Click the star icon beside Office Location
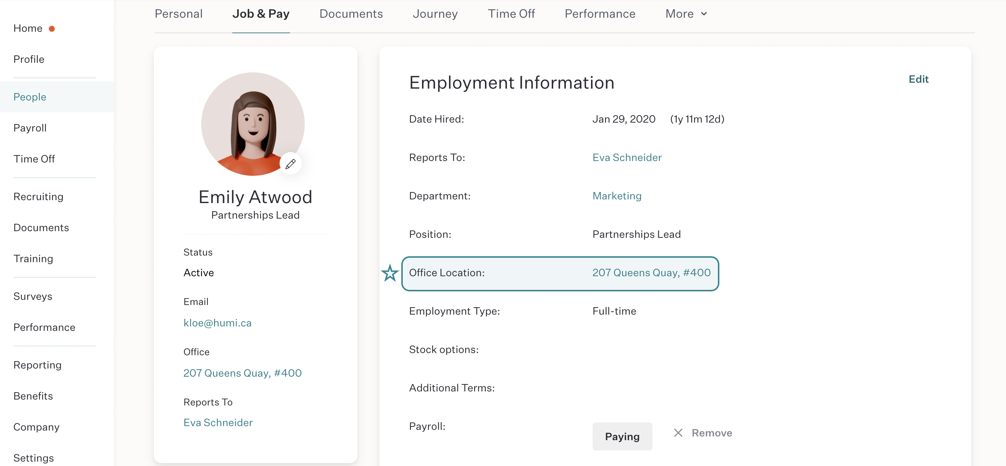Screen dimensions: 1006x466 390,273
